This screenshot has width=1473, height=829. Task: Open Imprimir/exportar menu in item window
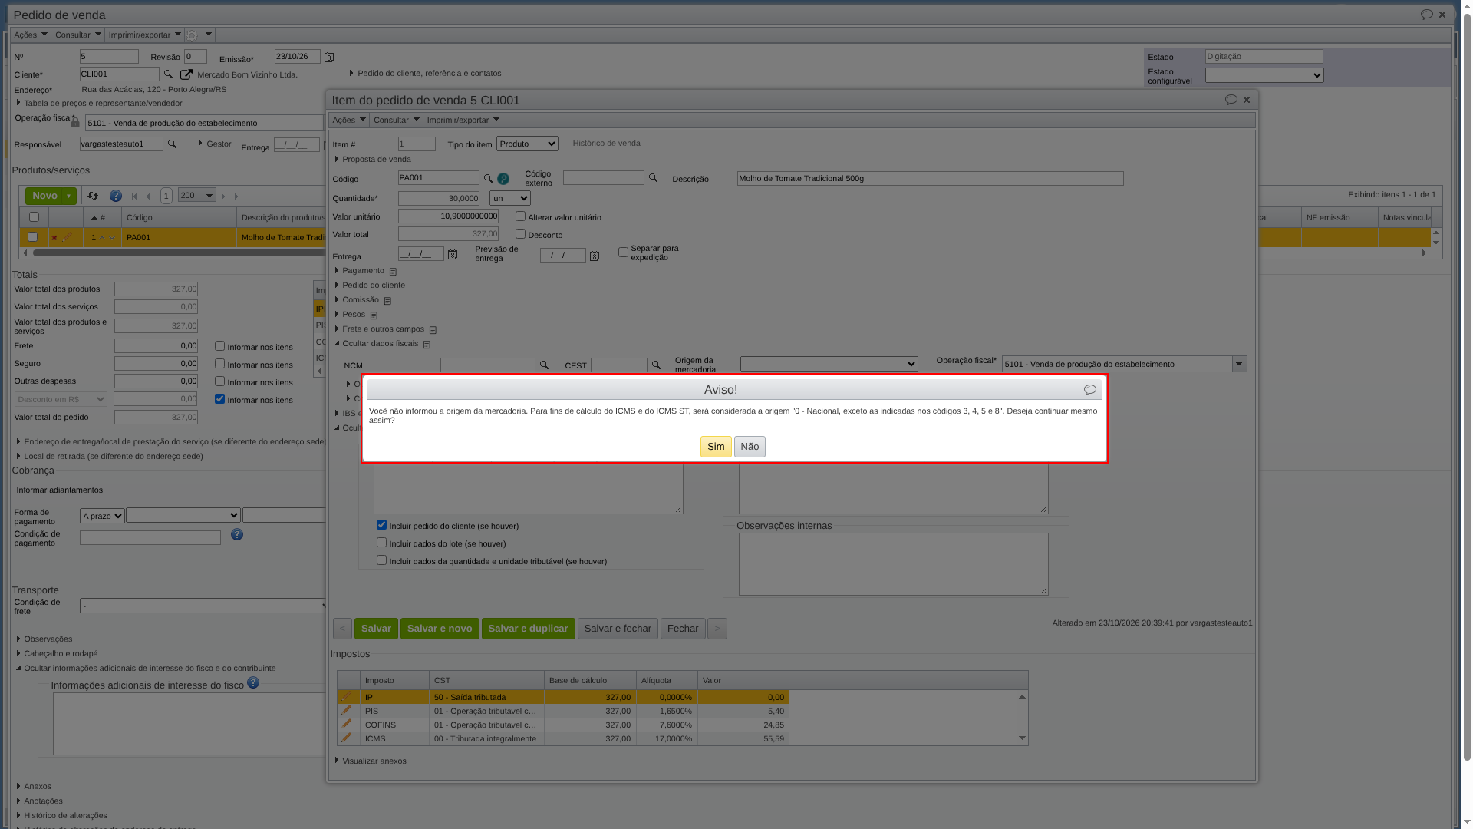[463, 120]
